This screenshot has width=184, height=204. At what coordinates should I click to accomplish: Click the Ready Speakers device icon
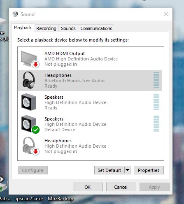pos(29,102)
